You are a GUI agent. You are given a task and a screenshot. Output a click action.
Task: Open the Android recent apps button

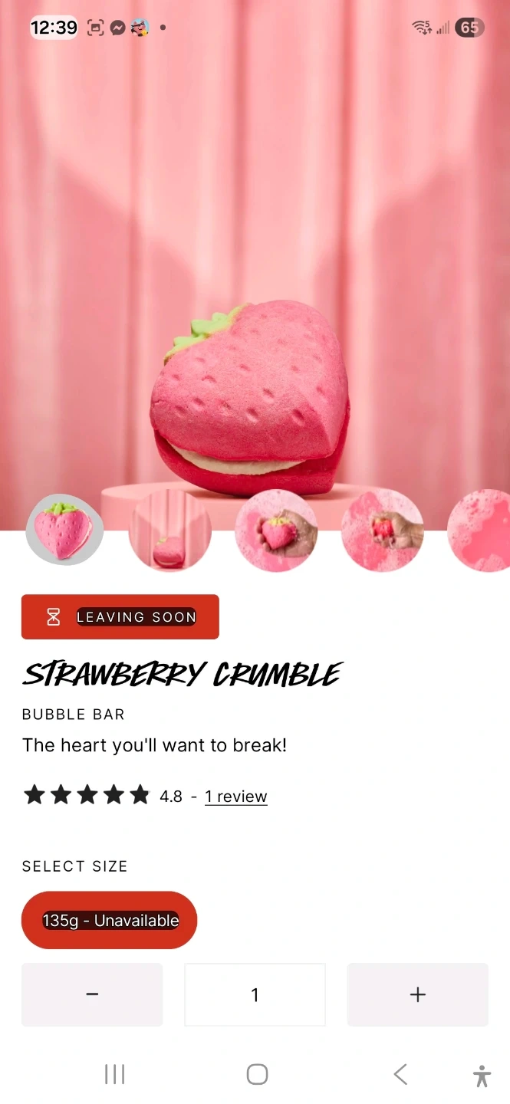point(114,1074)
